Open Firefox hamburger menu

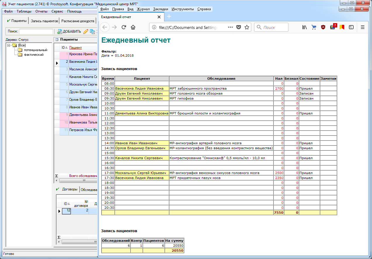coord(363,27)
